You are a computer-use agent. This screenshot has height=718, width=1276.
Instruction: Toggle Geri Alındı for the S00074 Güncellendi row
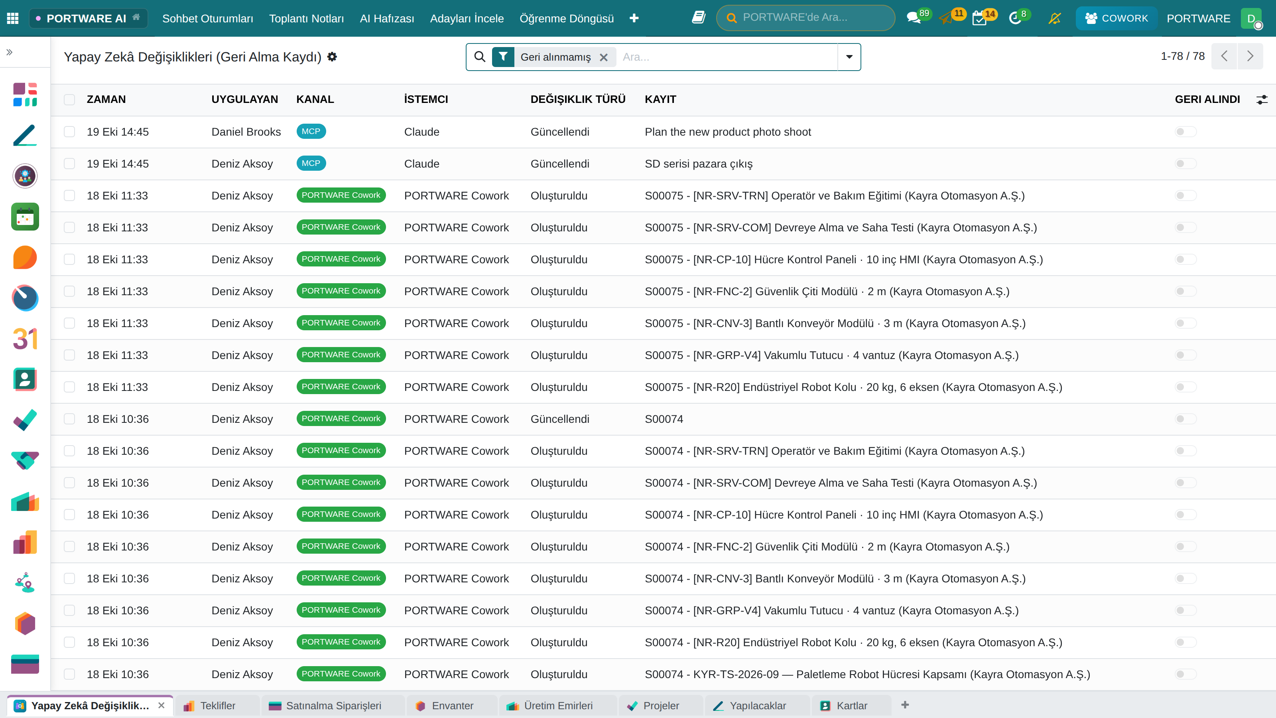pyautogui.click(x=1185, y=419)
